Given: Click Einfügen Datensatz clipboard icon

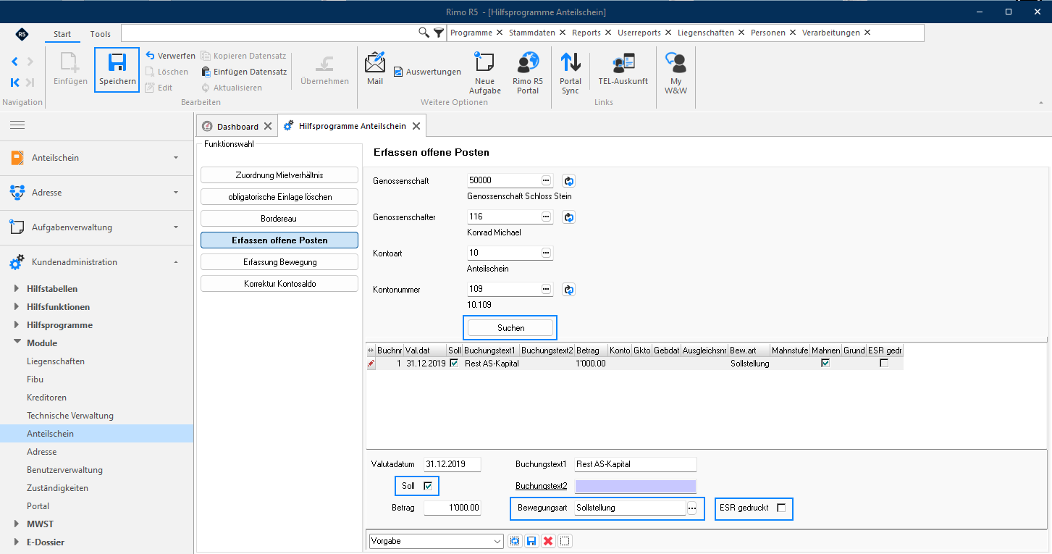Looking at the screenshot, I should (206, 72).
